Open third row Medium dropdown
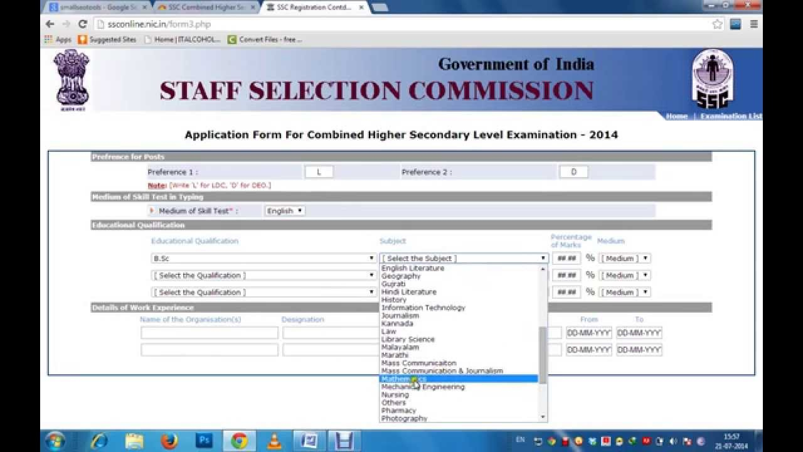Screen dimensions: 803x452 (625, 292)
